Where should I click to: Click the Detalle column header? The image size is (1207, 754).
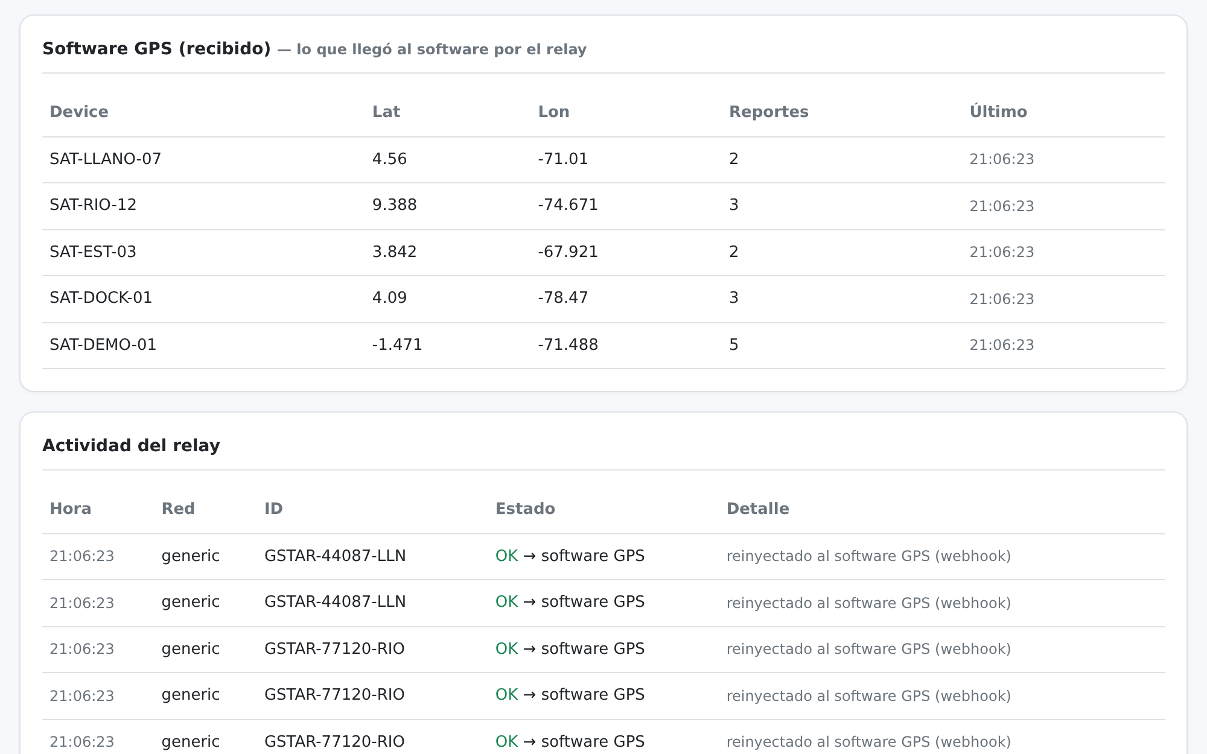click(x=757, y=508)
